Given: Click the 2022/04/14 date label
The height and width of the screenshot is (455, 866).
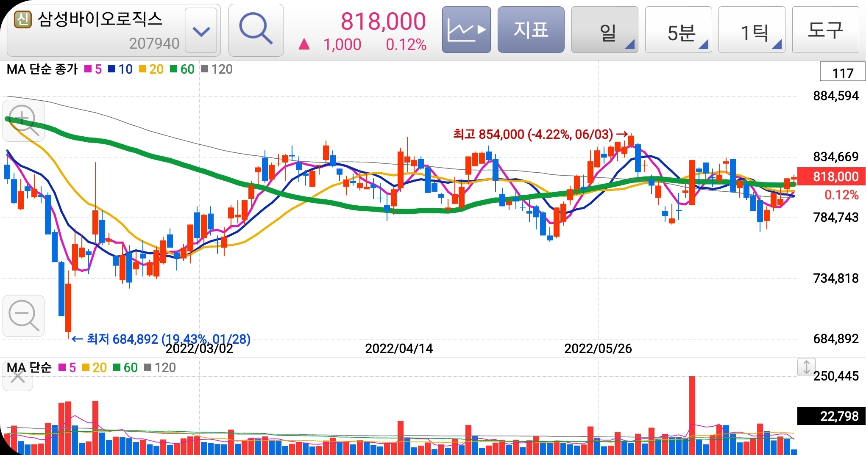Looking at the screenshot, I should 399,349.
